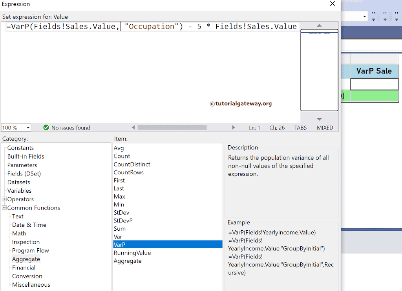Screen dimensions: 402x291
Task: Click the right arrow of the horizontal scrollbar
Action: tap(234, 127)
